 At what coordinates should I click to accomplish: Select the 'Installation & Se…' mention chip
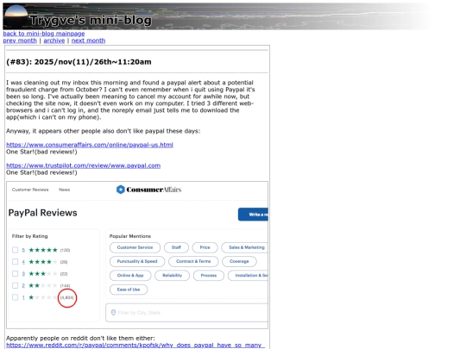(x=248, y=276)
